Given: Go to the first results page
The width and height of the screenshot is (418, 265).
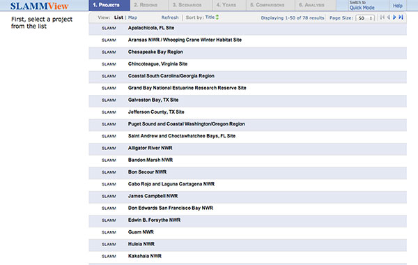Looking at the screenshot, I should point(382,17).
